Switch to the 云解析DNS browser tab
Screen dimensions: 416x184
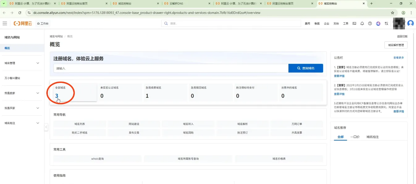pos(187,3)
